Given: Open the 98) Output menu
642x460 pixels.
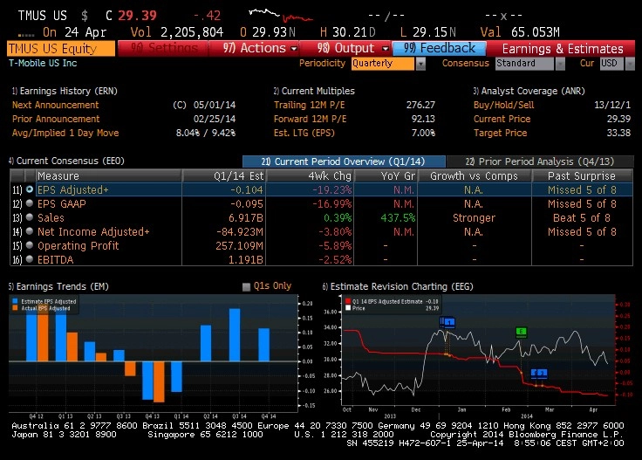Looking at the screenshot, I should click(x=345, y=48).
